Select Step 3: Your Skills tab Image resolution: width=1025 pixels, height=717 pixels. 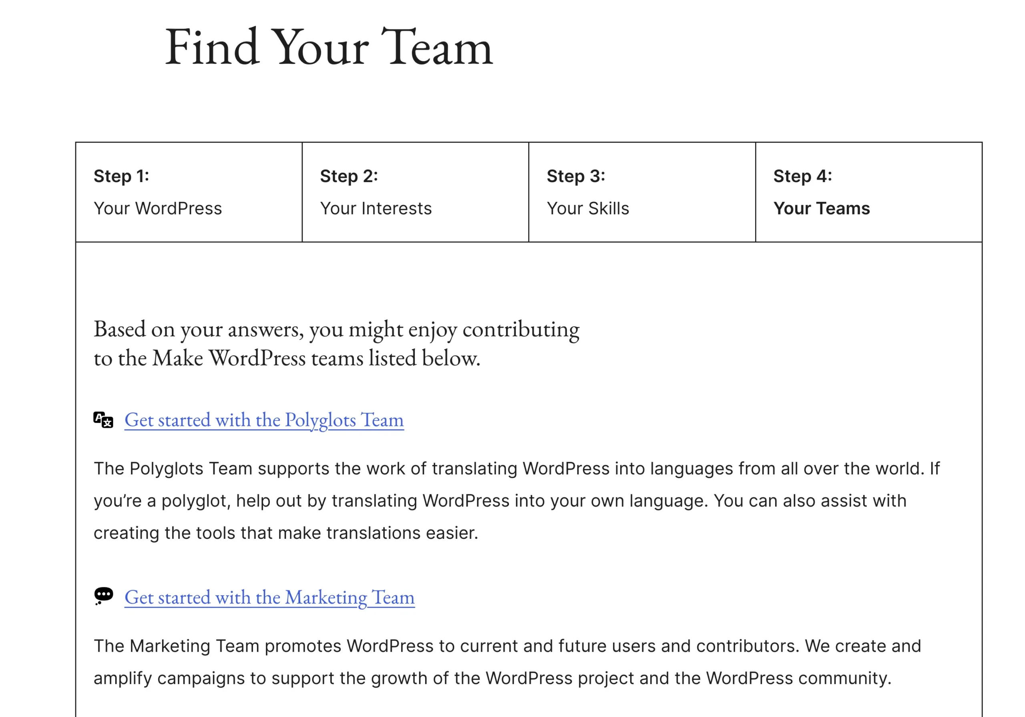(x=642, y=193)
